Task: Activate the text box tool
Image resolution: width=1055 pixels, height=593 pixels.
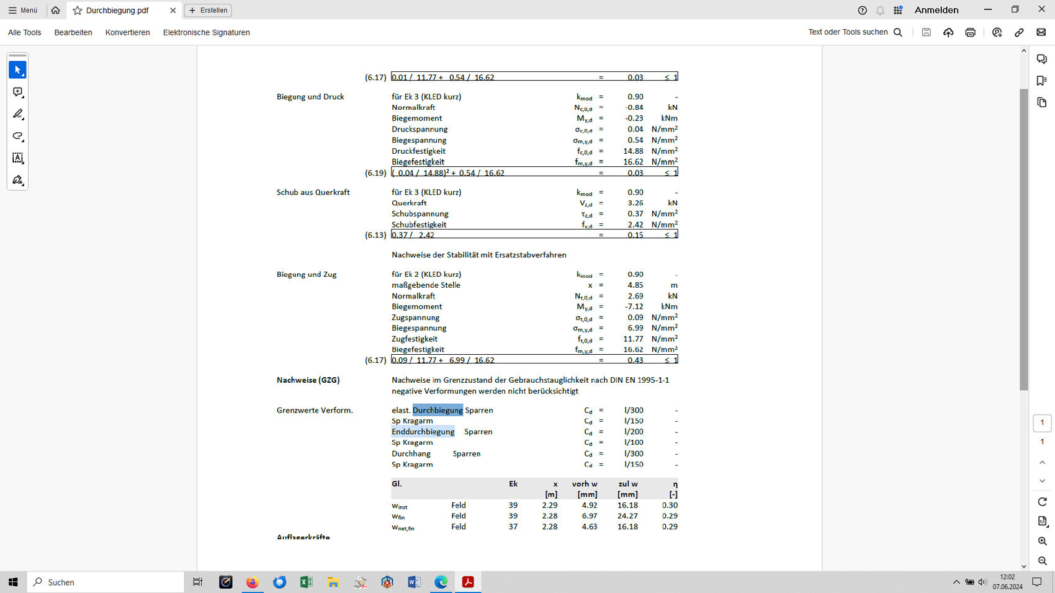Action: [17, 158]
